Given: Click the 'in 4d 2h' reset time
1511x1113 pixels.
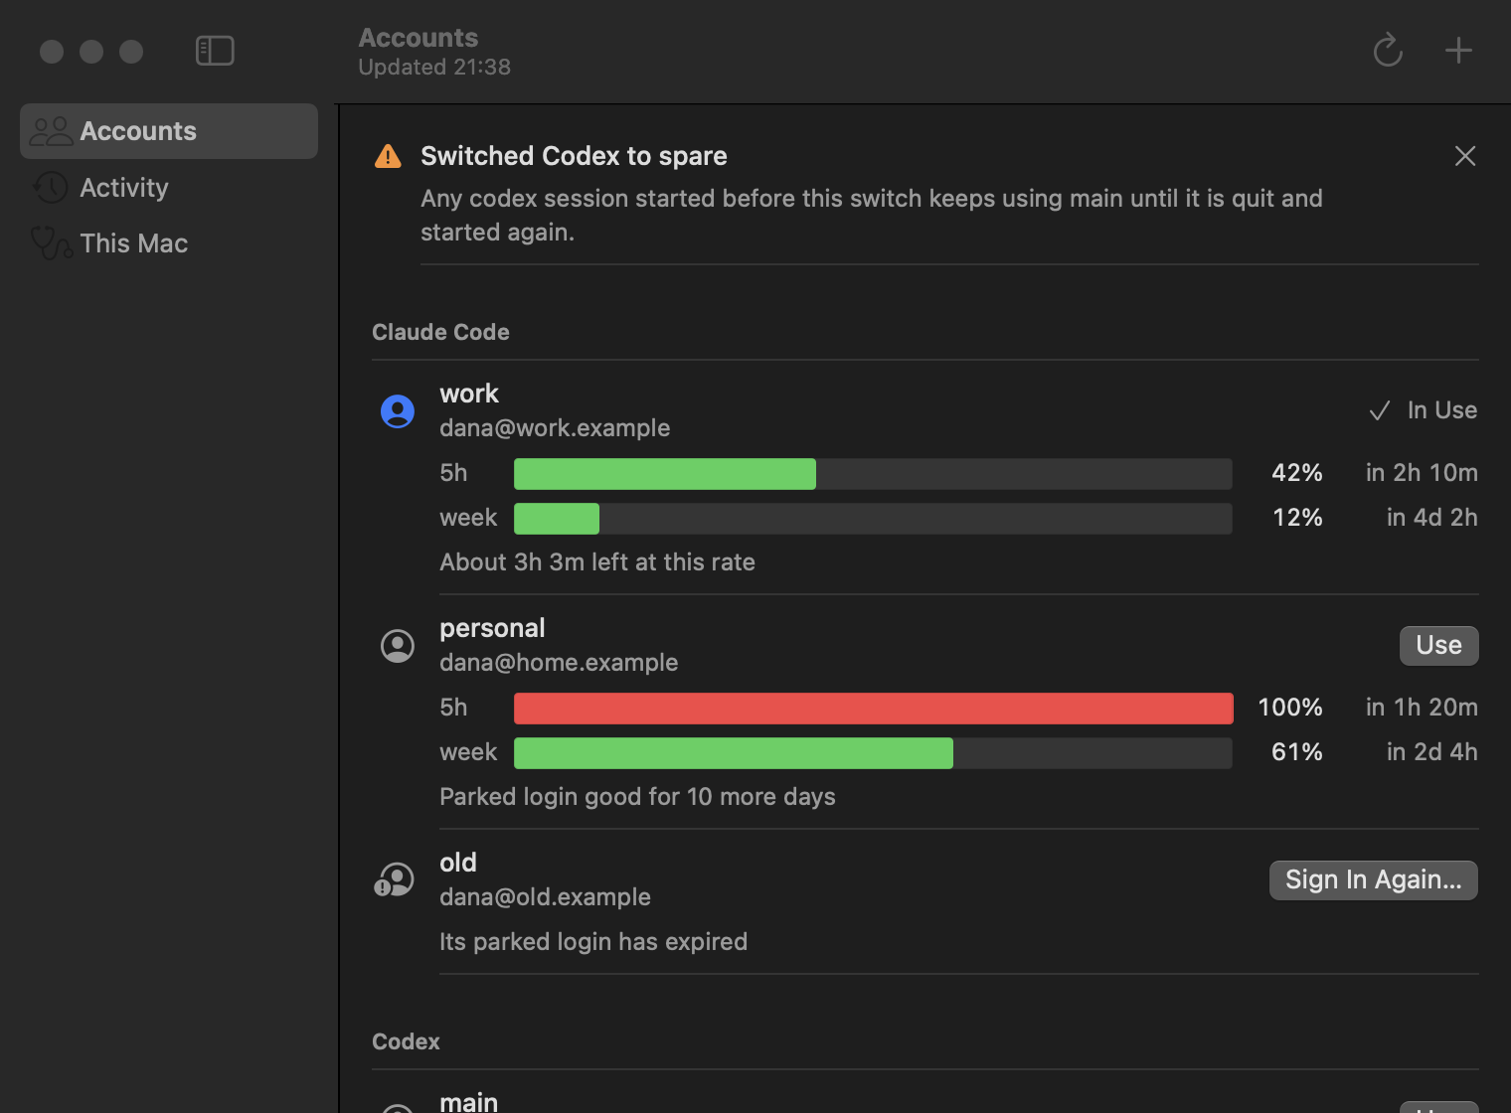Looking at the screenshot, I should [x=1432, y=518].
